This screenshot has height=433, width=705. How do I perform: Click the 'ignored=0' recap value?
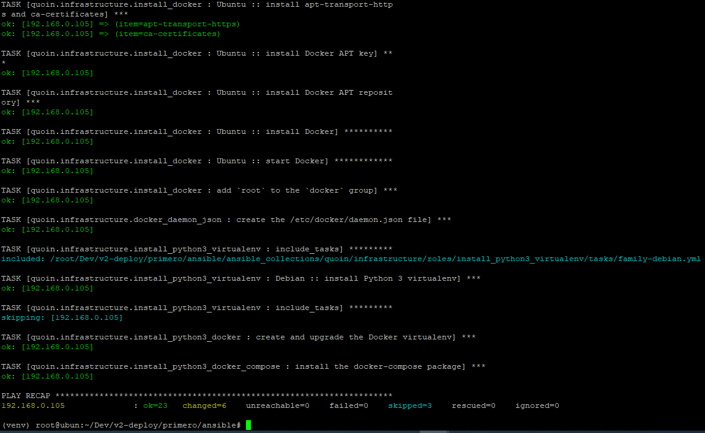pos(537,405)
